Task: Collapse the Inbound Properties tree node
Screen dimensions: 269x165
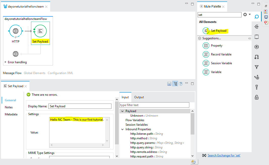Action: pos(123,129)
